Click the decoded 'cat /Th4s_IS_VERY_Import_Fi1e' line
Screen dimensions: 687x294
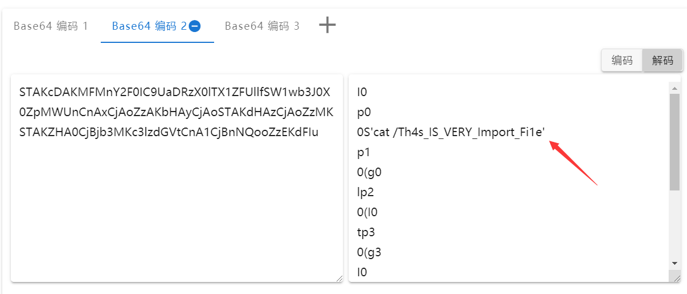click(451, 132)
